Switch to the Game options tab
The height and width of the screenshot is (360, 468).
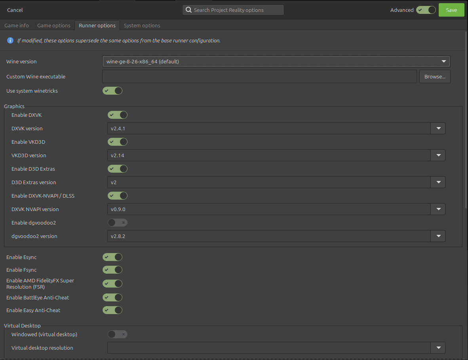54,25
